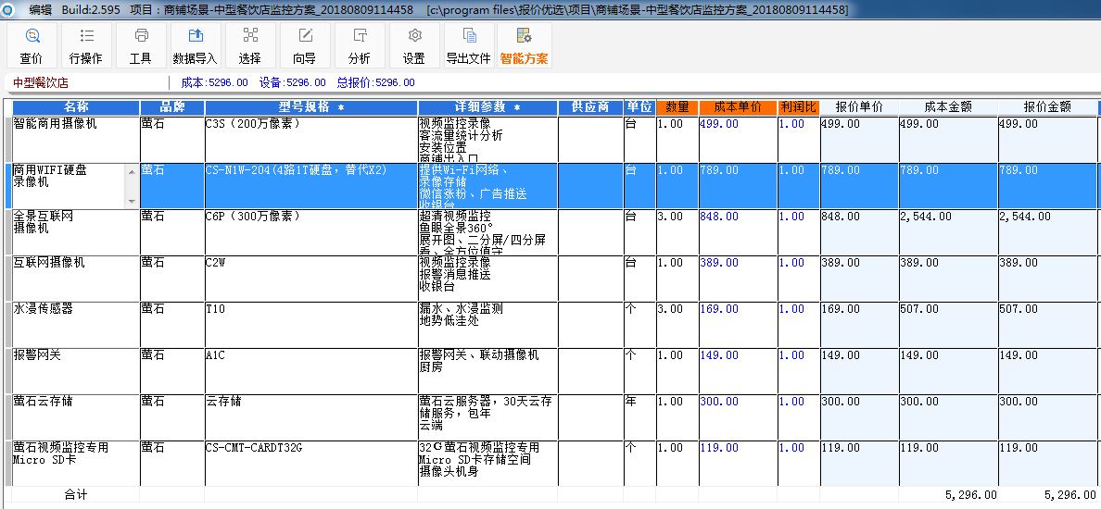Click model cell C6P（300万像素）

[x=311, y=232]
